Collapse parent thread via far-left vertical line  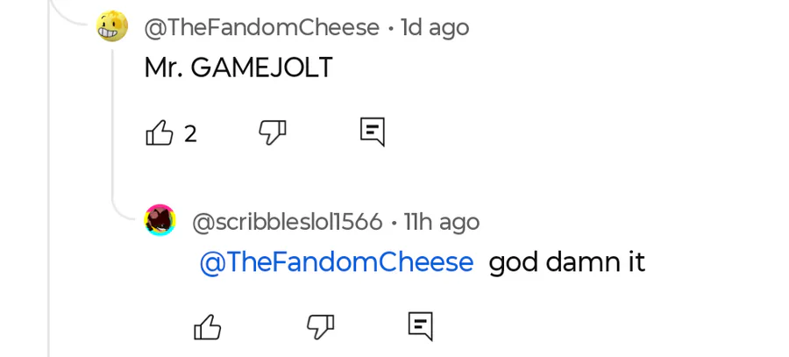[x=49, y=263]
